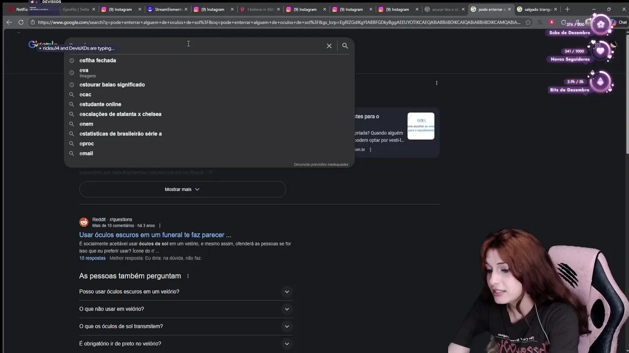
Task: Click 'Denunciar previsões inadequadas' link
Action: 321,164
